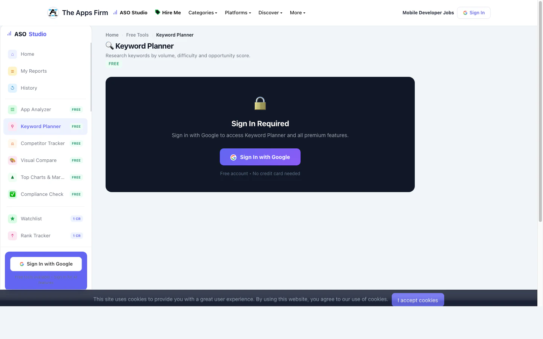Open Rank Tracker in sidebar
Screen dimensions: 543x339
45,236
